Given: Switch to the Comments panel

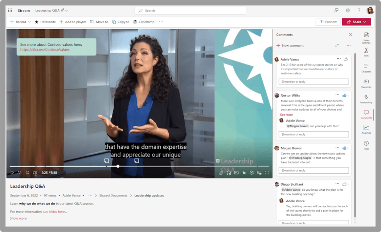Looking at the screenshot, I should click(366, 114).
